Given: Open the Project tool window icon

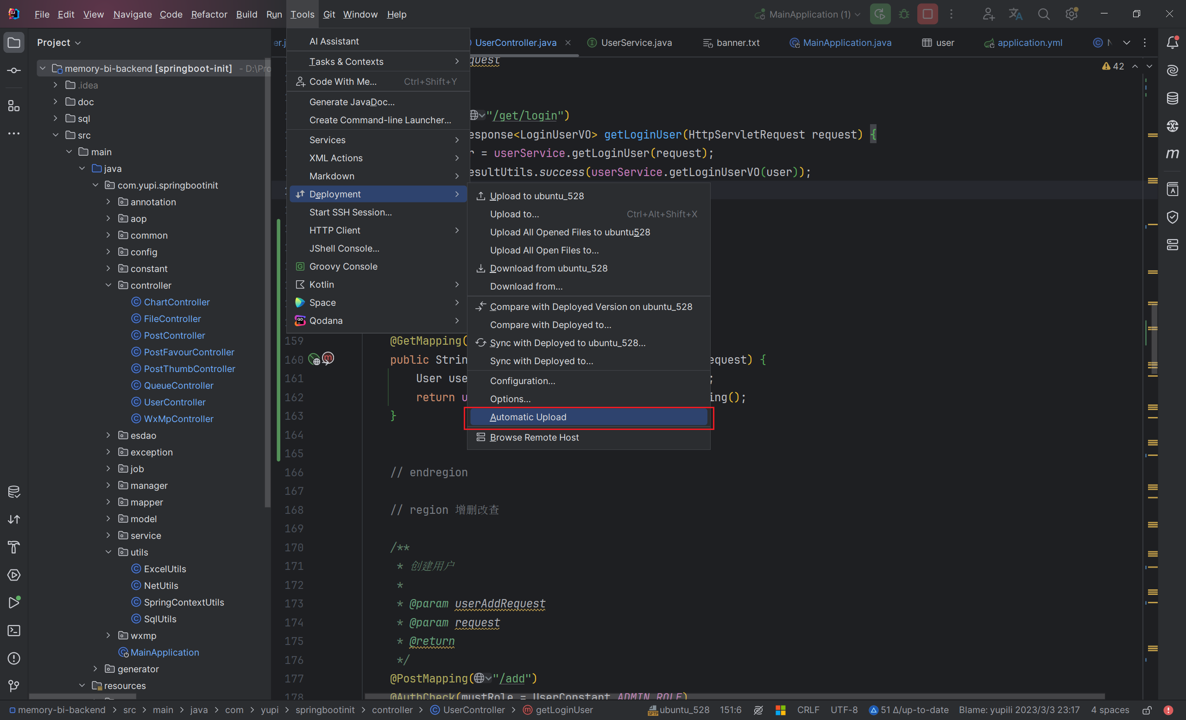Looking at the screenshot, I should [14, 43].
